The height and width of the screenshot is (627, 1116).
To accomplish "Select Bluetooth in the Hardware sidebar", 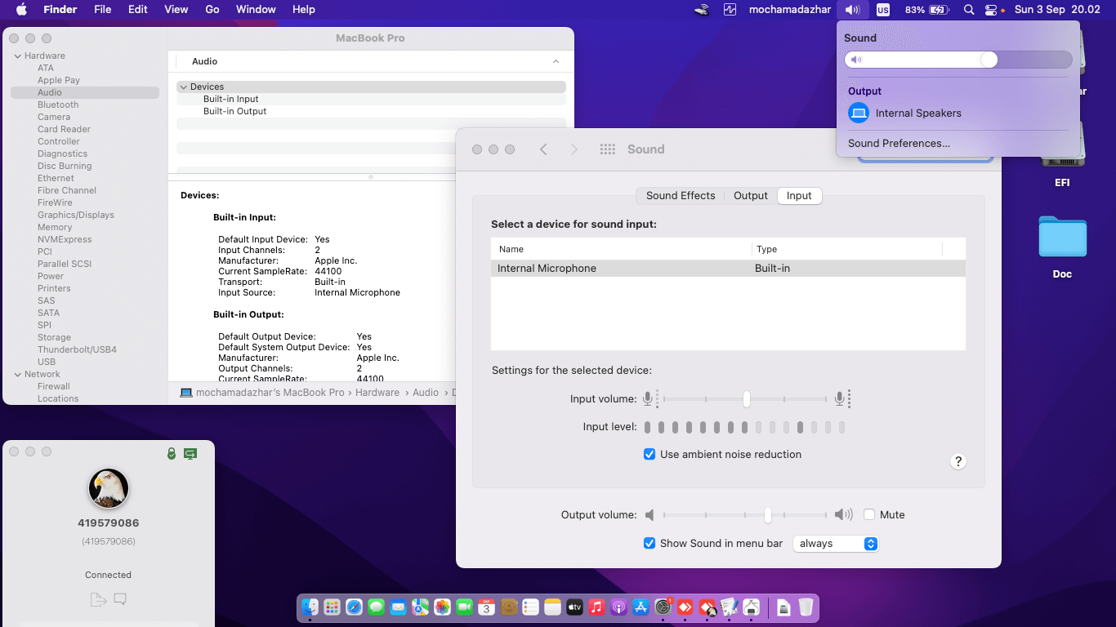I will [x=58, y=104].
